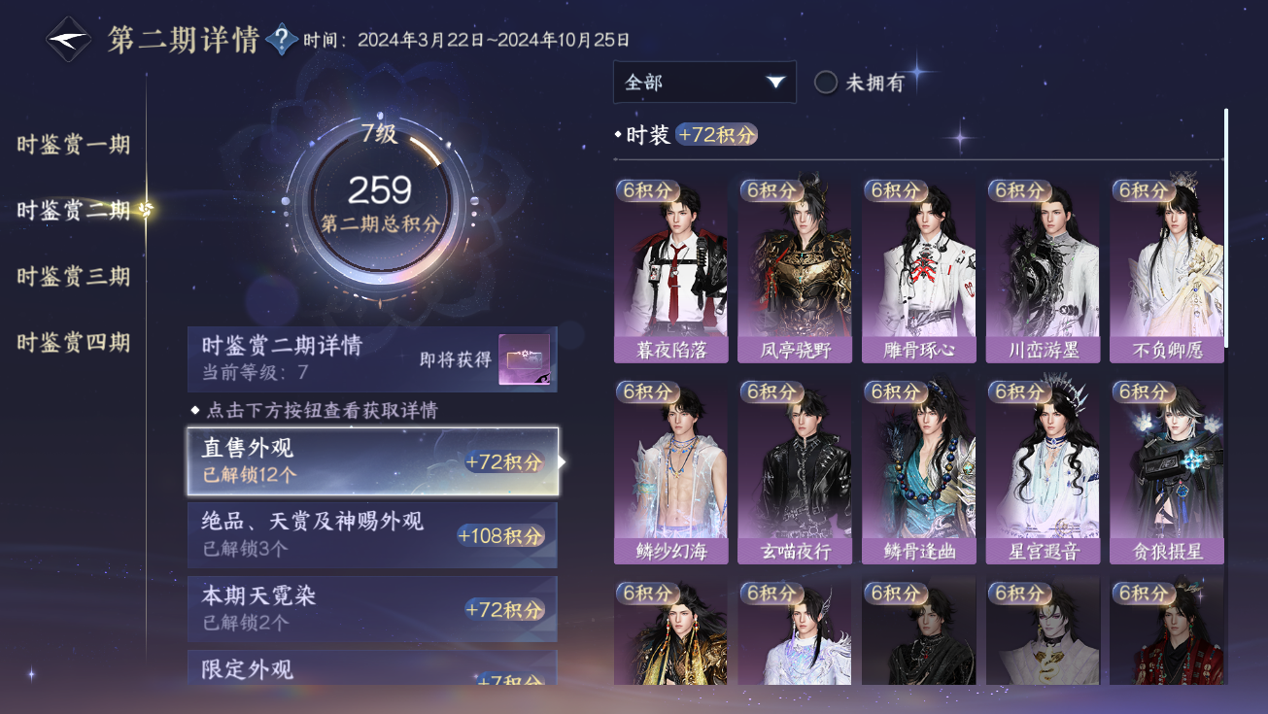Select the 凤亭骁野 outfit thumbnail
This screenshot has height=714, width=1268.
795,270
